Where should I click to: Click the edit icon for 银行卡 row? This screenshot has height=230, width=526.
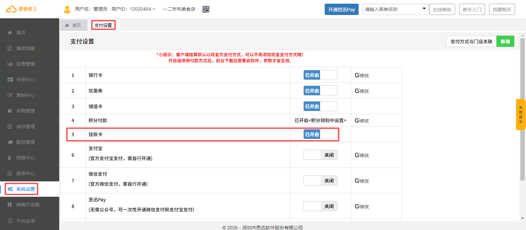[x=362, y=75]
